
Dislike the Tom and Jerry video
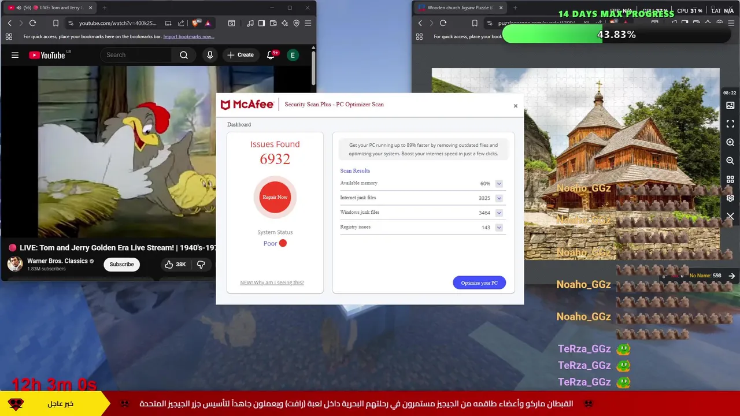coord(201,264)
